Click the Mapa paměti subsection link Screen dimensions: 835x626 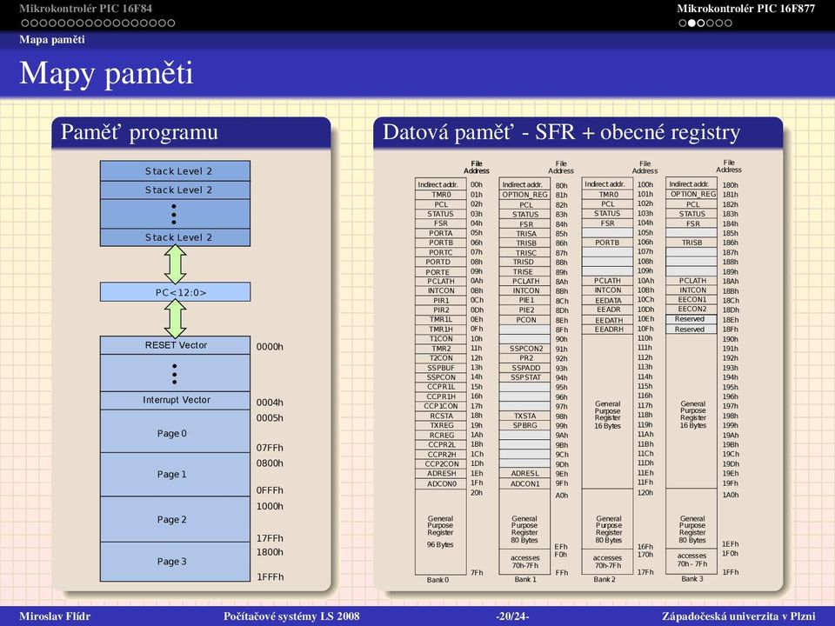coord(51,39)
